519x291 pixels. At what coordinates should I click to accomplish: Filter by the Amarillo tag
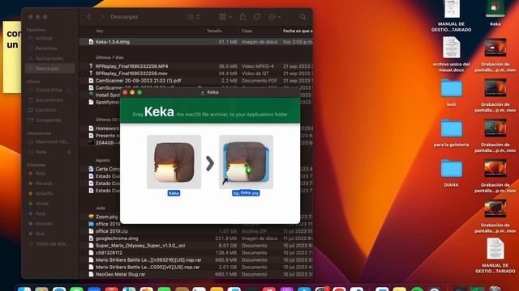44,193
